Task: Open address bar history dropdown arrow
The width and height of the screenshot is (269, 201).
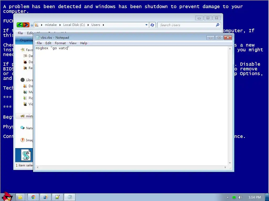Action: point(146,25)
